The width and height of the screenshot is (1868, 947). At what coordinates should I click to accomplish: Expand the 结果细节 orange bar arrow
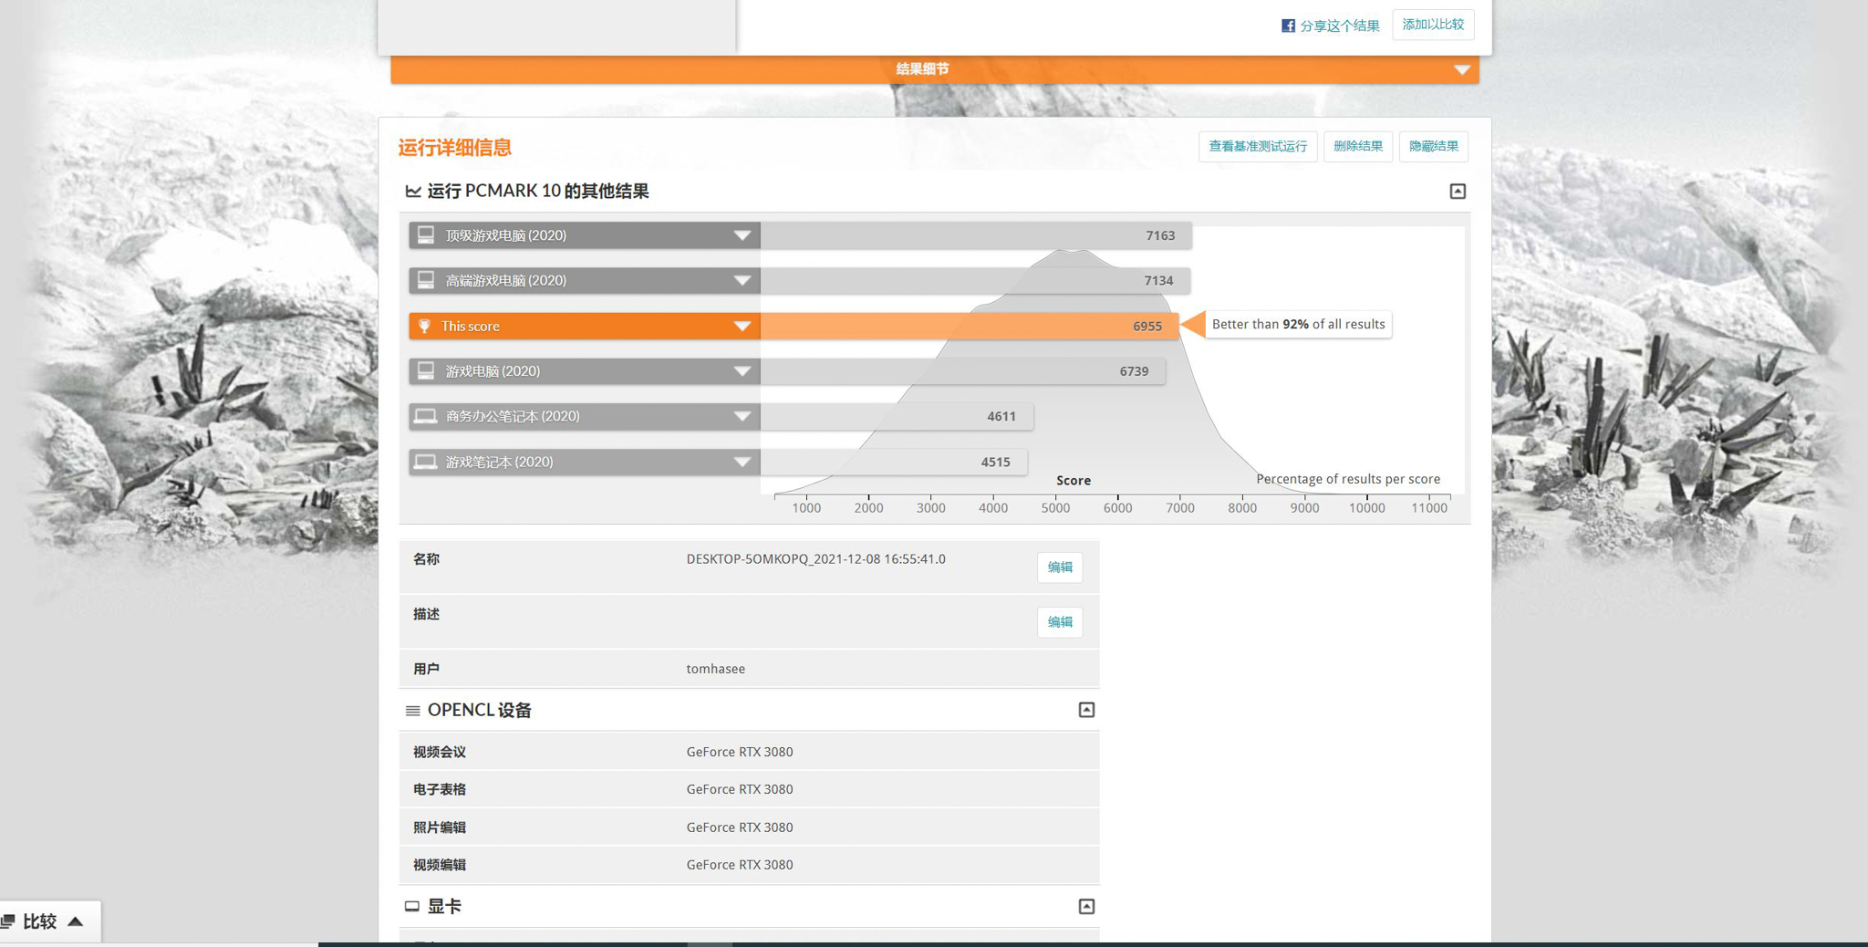1462,69
